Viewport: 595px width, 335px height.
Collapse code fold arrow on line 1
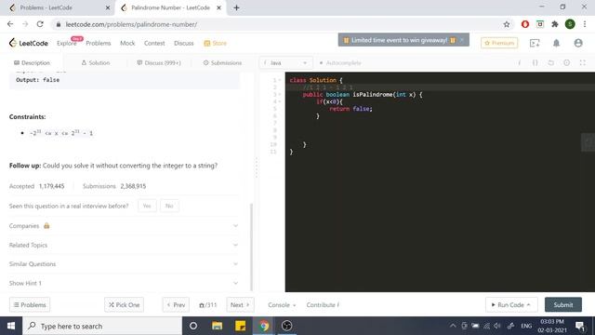pos(280,80)
